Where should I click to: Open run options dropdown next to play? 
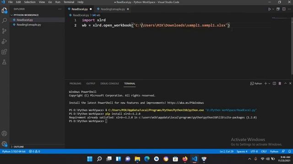(273, 9)
